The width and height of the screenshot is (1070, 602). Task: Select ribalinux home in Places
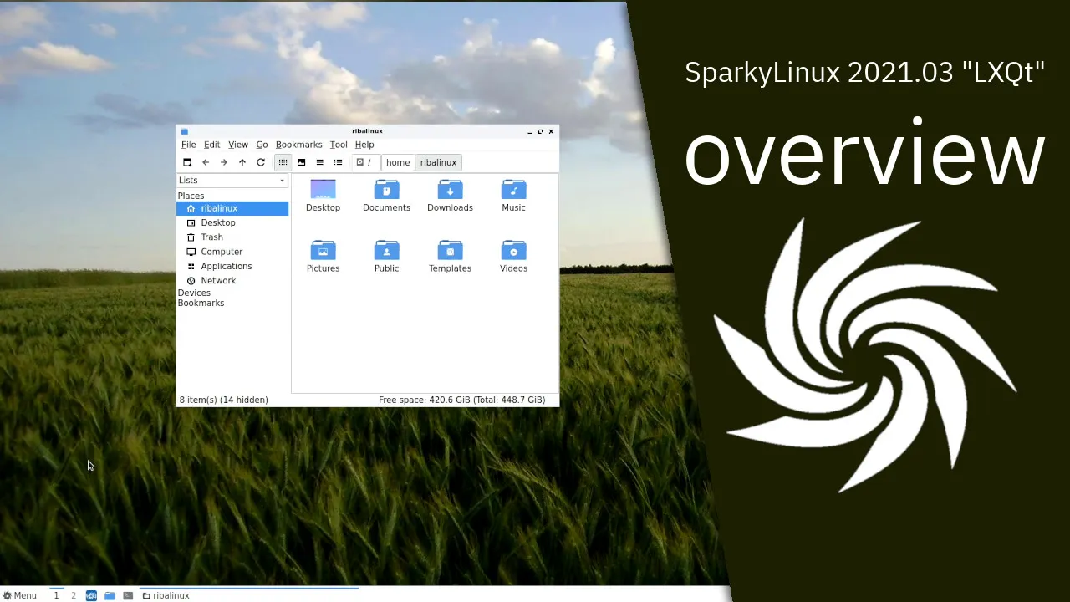[x=232, y=208]
